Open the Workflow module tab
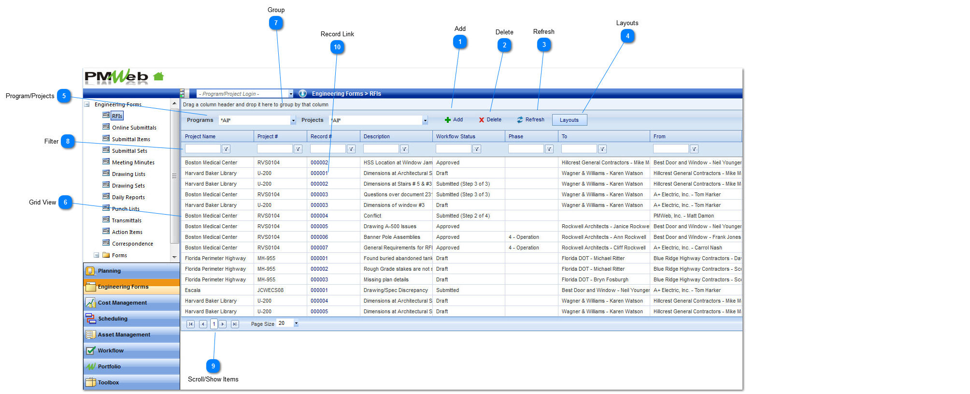The image size is (970, 394). 131,350
